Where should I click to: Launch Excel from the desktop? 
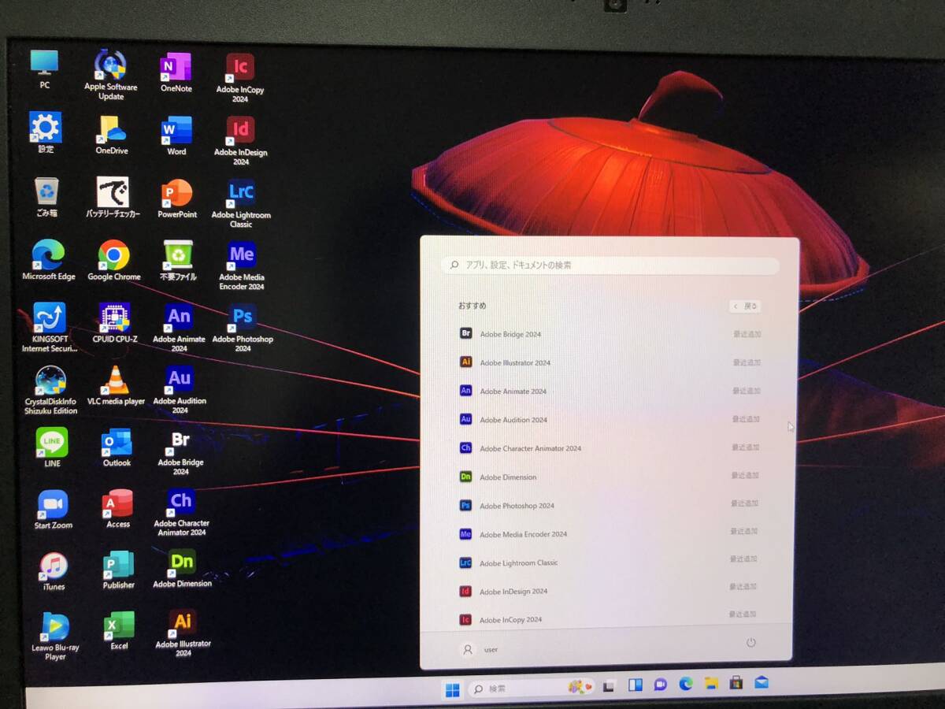click(x=119, y=631)
